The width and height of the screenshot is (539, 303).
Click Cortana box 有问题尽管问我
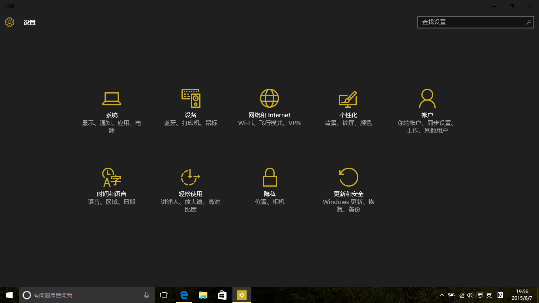point(86,295)
